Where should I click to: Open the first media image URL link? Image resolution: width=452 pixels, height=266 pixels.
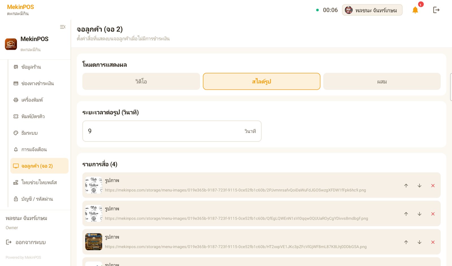235,190
